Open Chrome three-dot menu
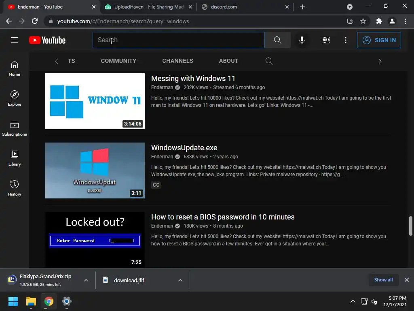This screenshot has width=414, height=311. (405, 21)
